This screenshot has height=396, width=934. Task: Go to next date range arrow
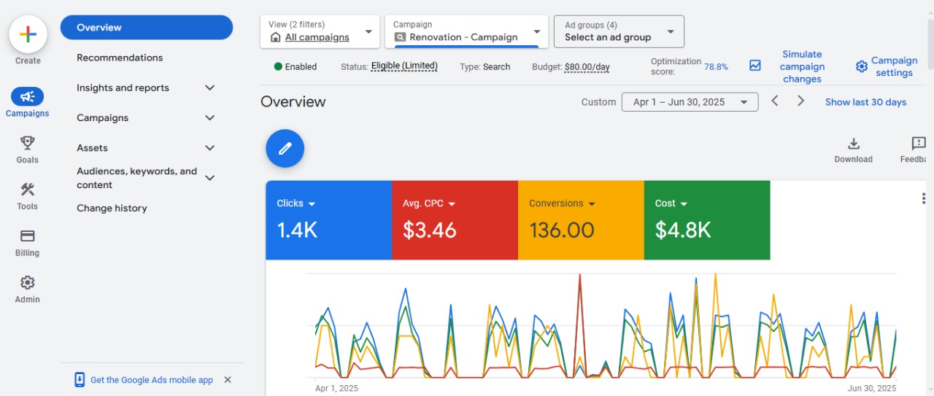coord(800,101)
